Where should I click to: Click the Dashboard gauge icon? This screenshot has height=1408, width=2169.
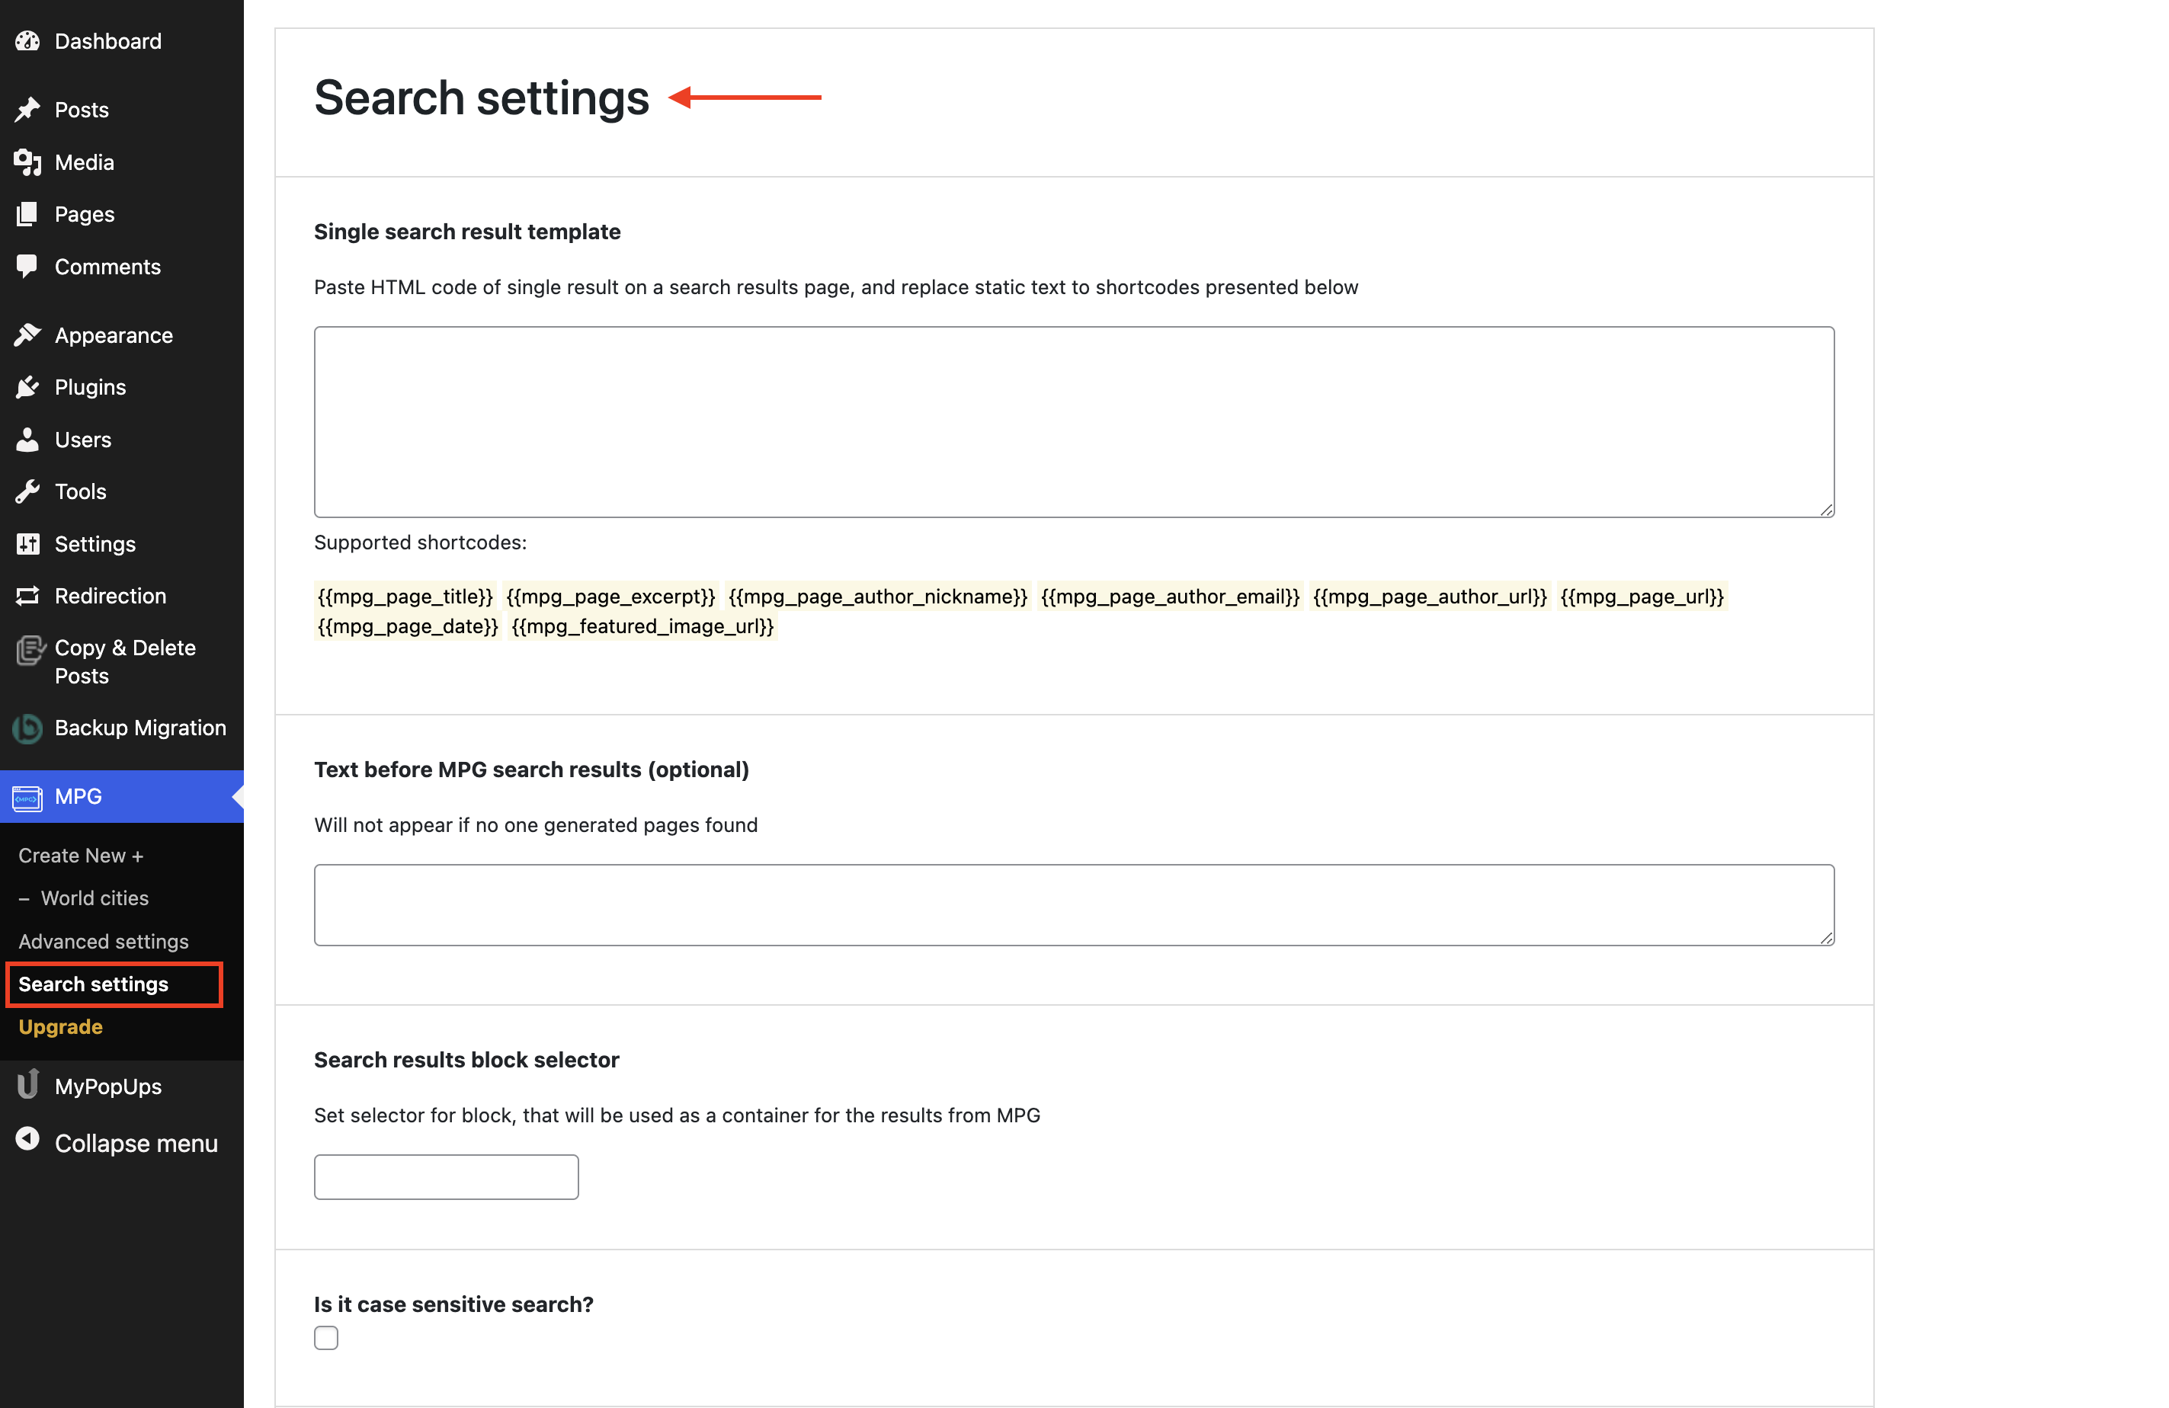27,41
